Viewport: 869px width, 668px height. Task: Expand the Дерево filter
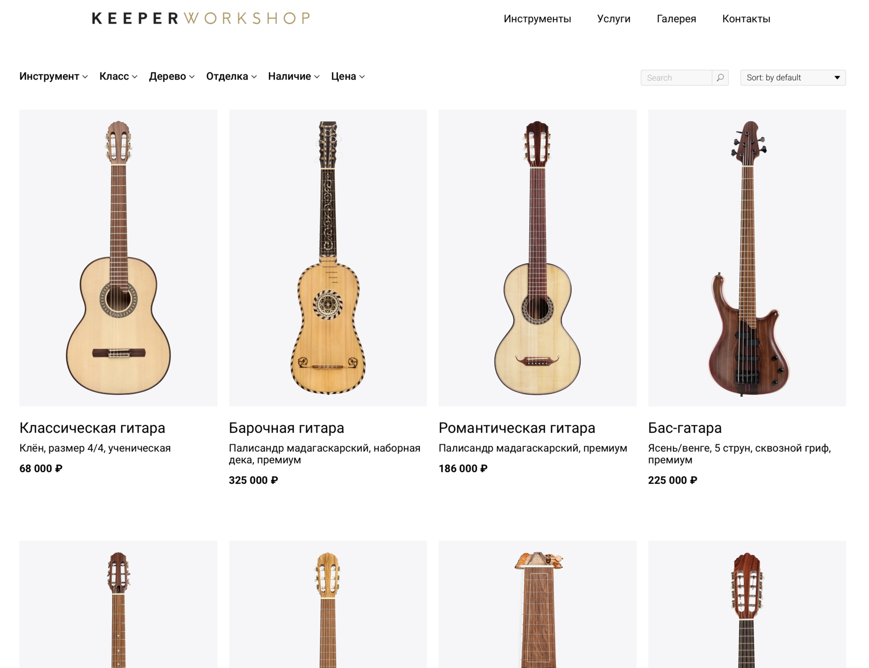172,77
